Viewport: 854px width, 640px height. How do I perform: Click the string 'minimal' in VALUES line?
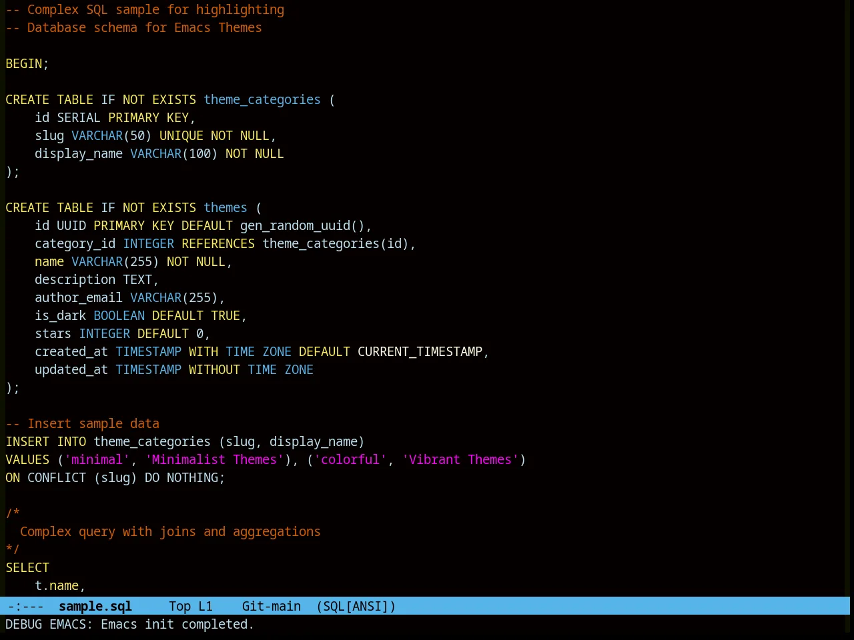coord(97,459)
